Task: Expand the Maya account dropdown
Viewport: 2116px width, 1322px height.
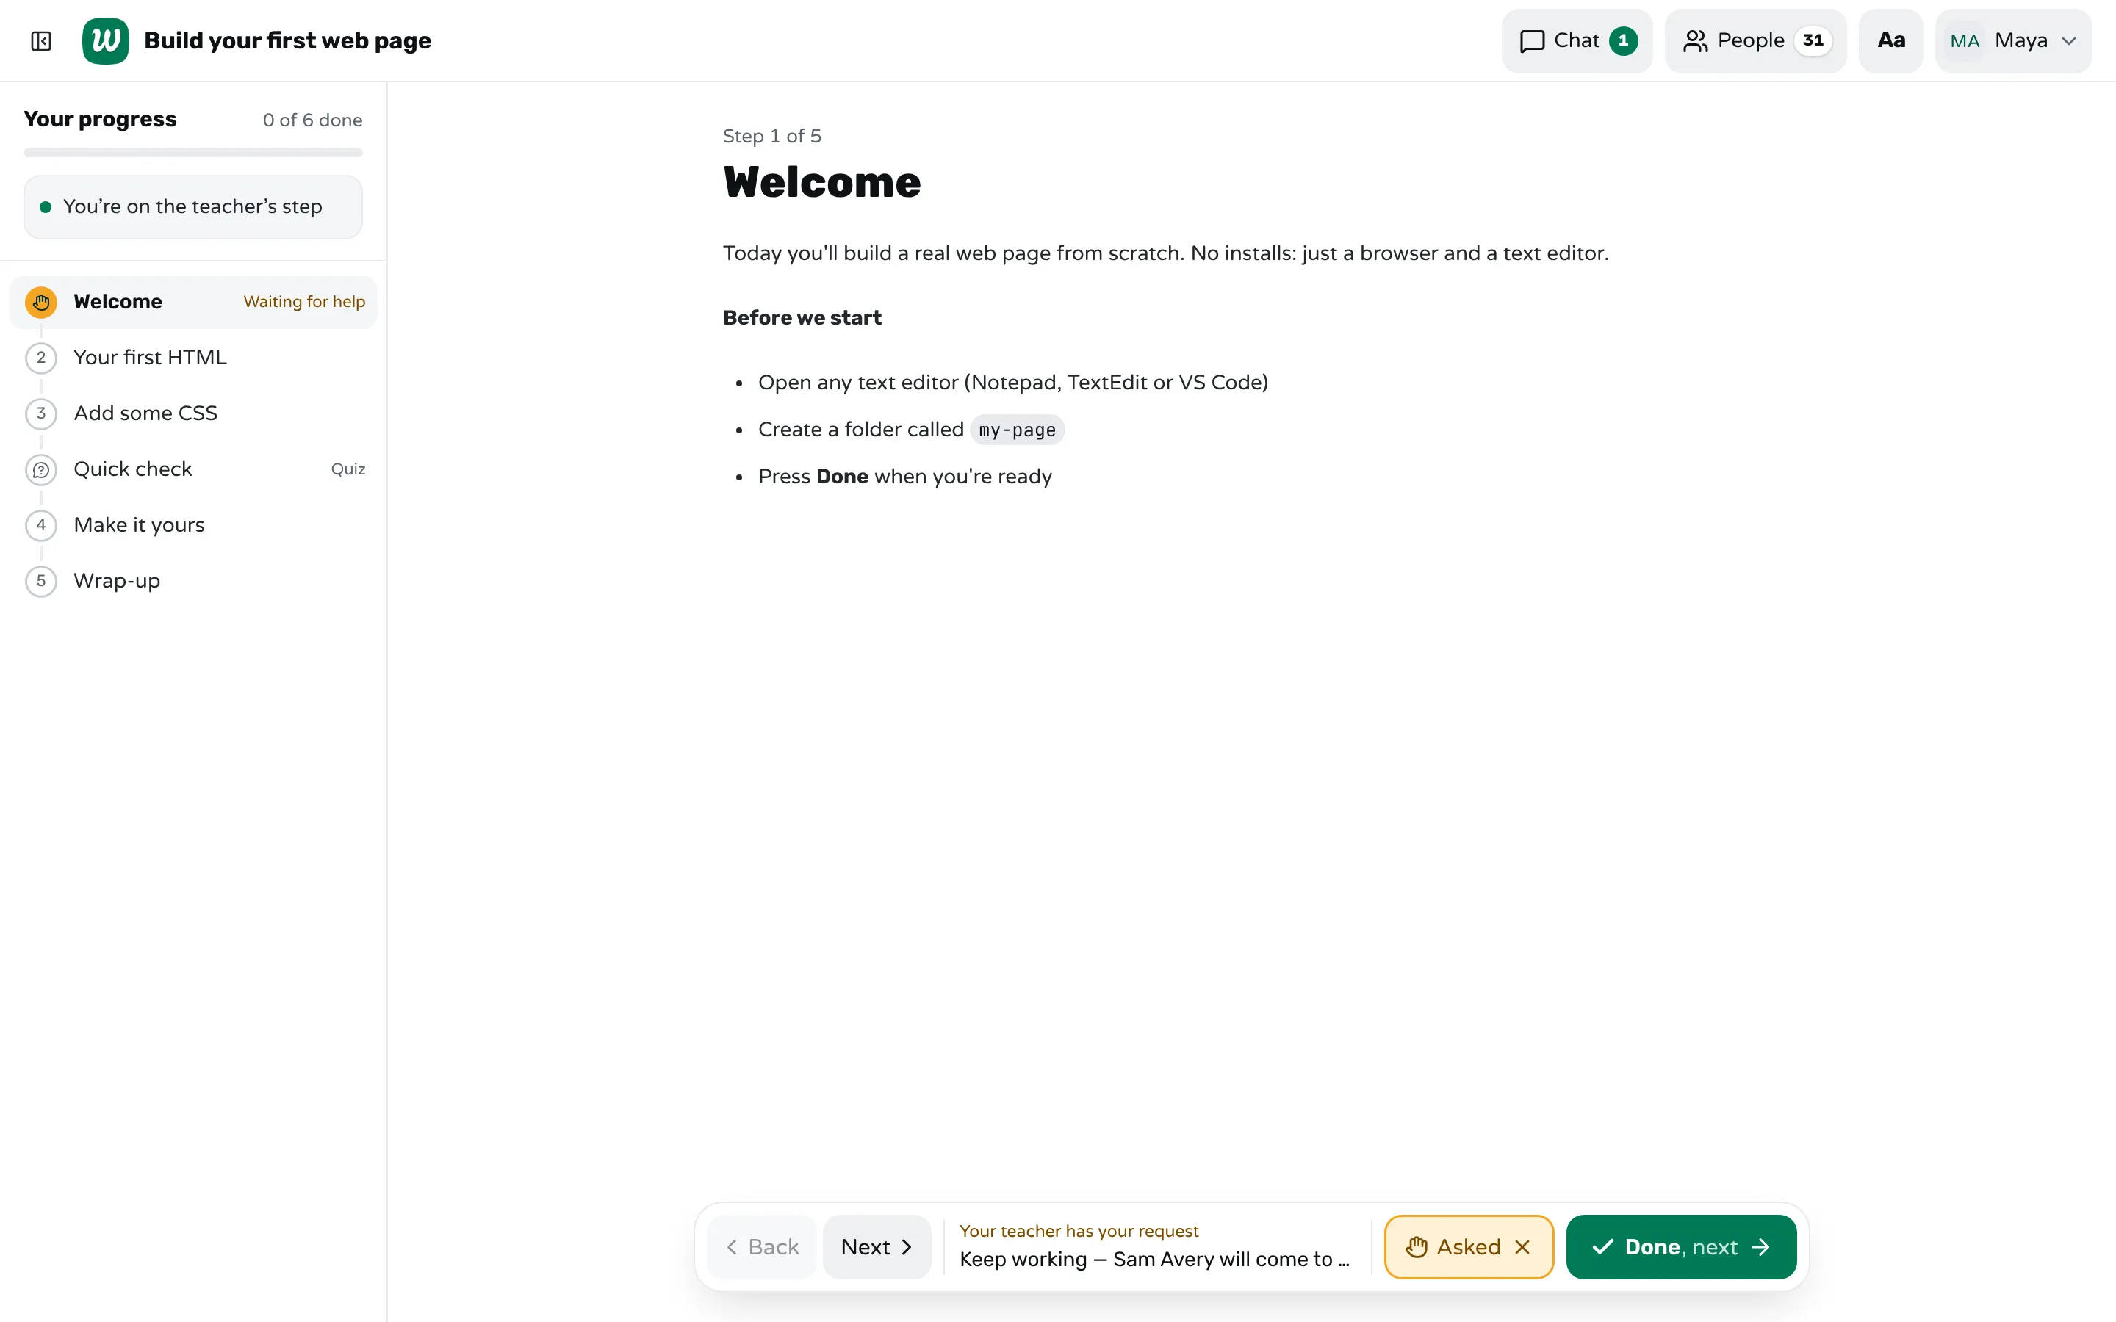Action: [x=2013, y=41]
